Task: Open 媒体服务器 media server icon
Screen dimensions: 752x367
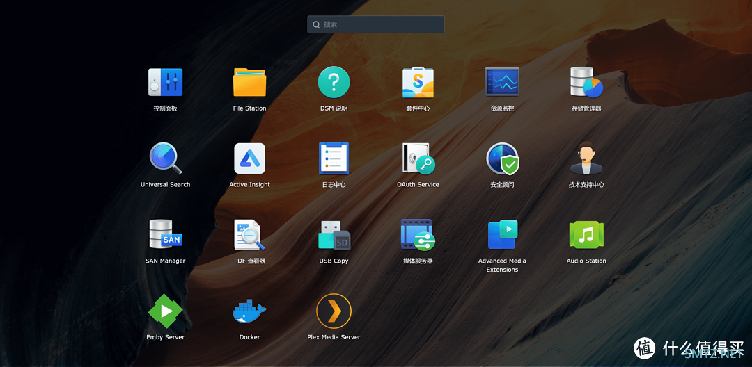Action: (x=418, y=234)
